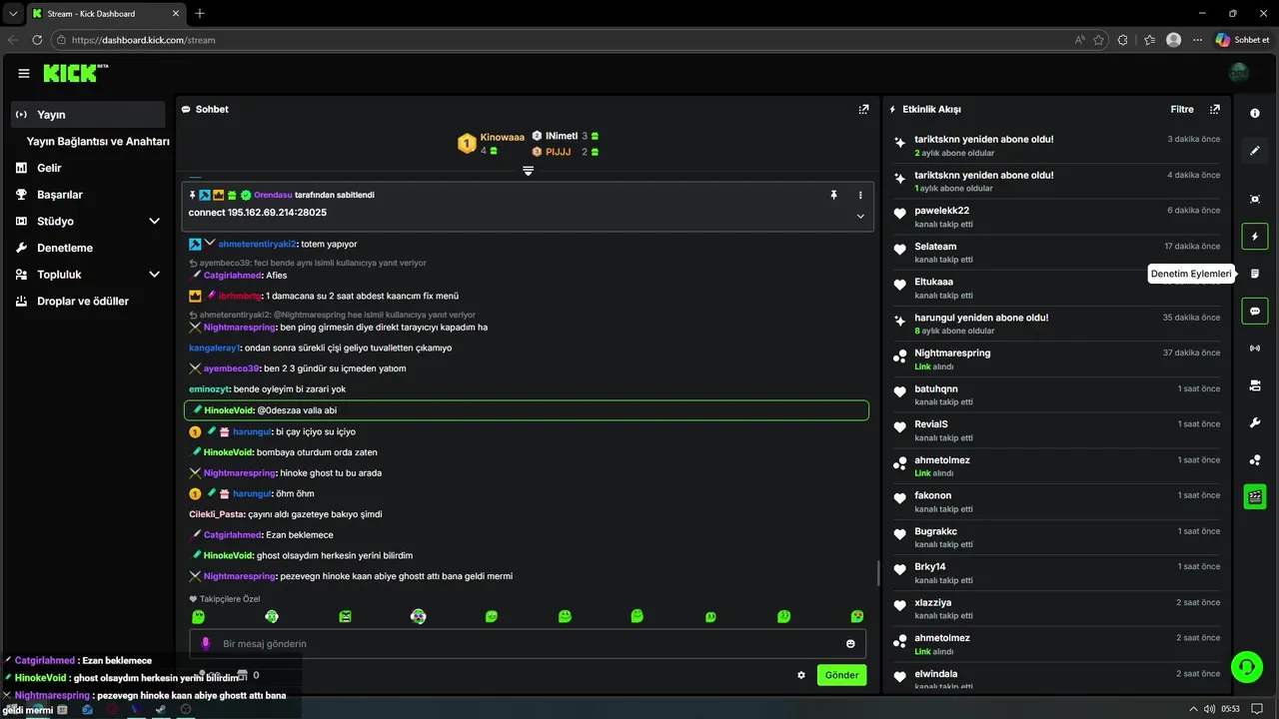Click the taskbar clock showing 05:53
Viewport: 1279px width, 719px height.
tap(1230, 709)
